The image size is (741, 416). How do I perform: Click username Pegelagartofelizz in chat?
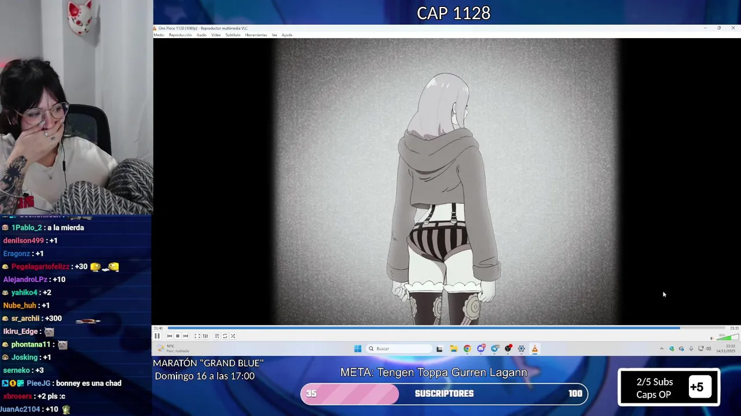40,266
